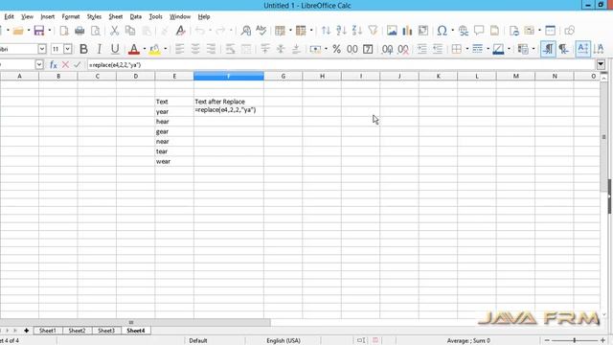Toggle Align Left

(179, 49)
